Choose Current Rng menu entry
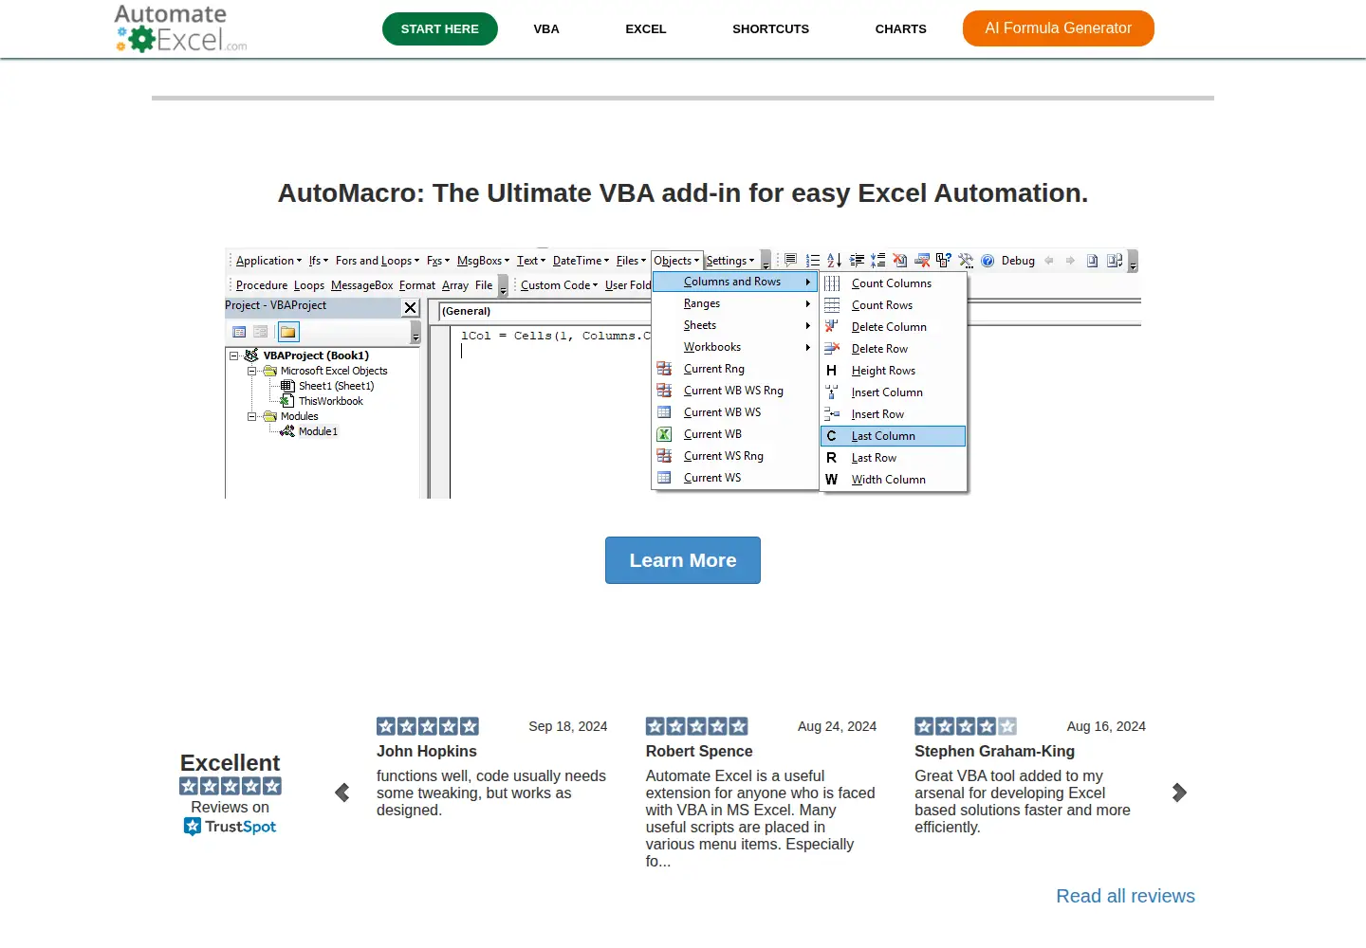The width and height of the screenshot is (1366, 948). 735,369
